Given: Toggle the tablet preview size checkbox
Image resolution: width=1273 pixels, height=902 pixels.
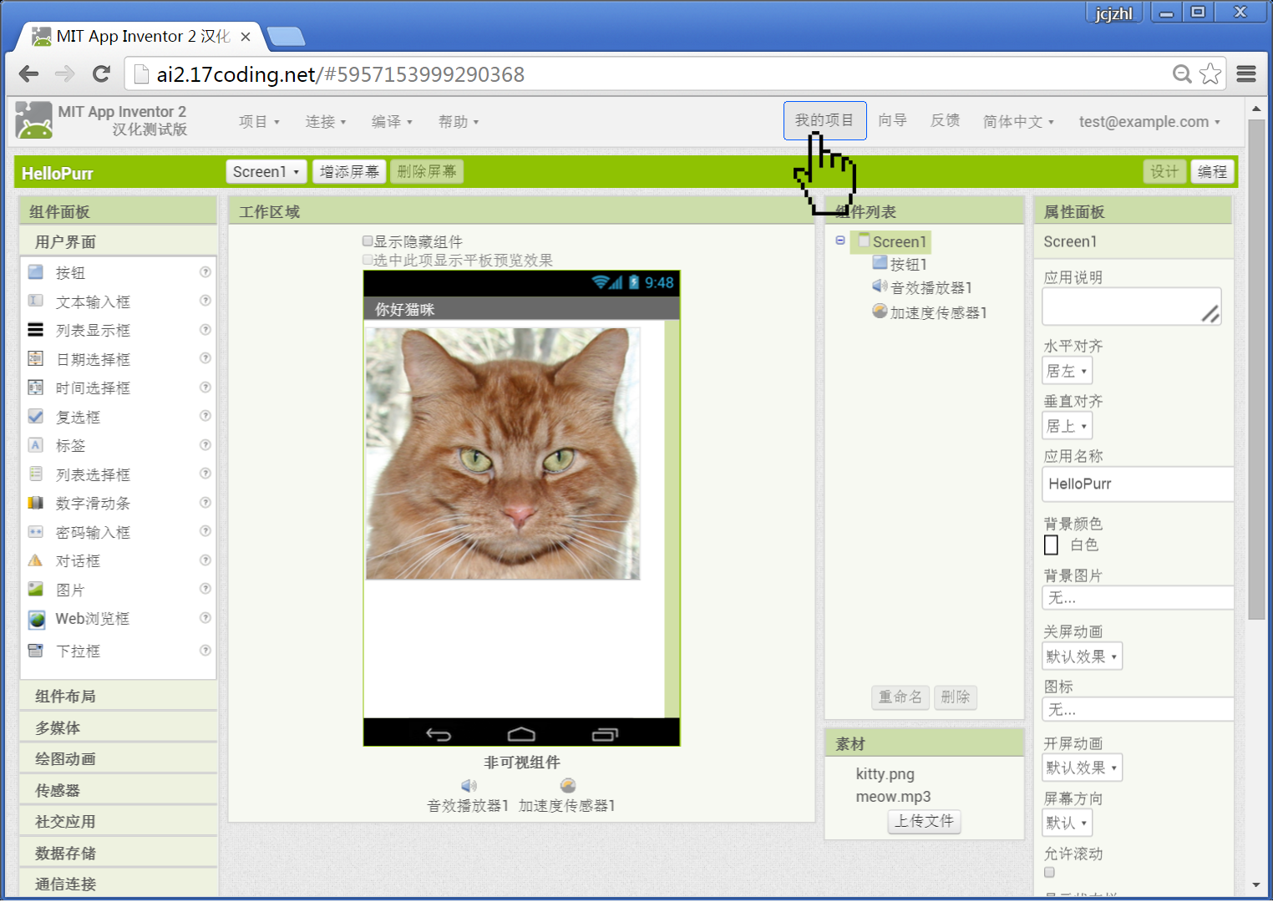Looking at the screenshot, I should click(x=368, y=260).
